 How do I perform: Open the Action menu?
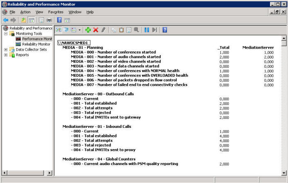25,12
